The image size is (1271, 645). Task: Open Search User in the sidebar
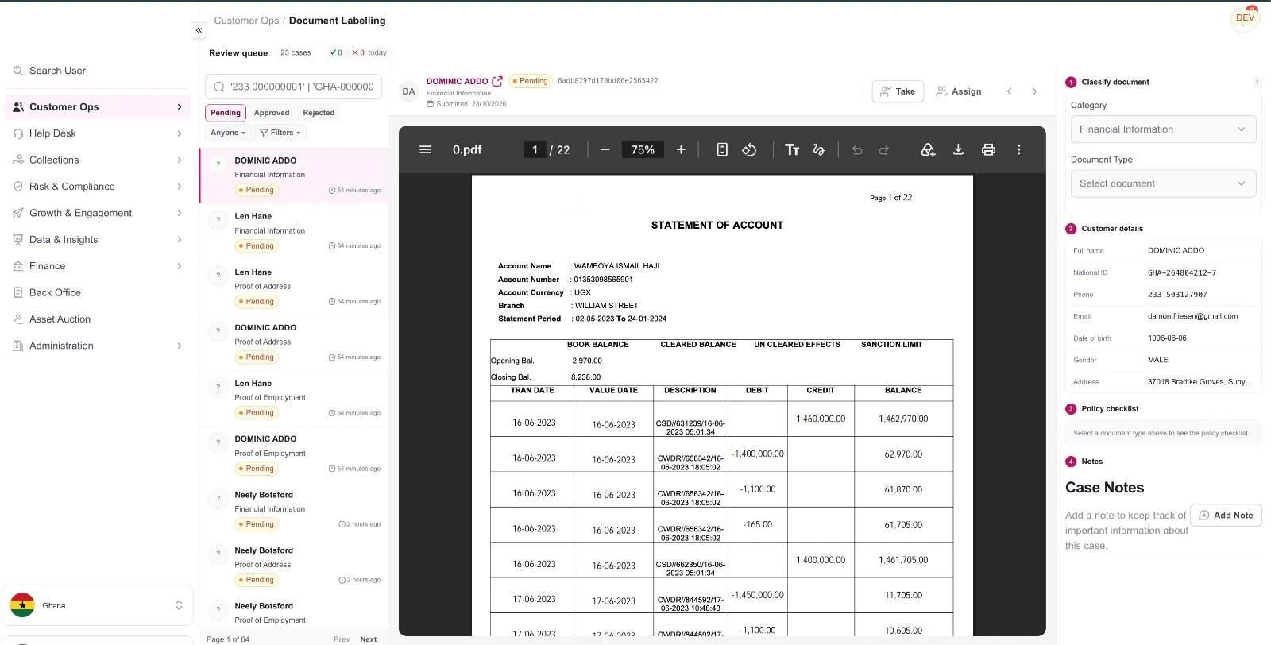pos(98,71)
